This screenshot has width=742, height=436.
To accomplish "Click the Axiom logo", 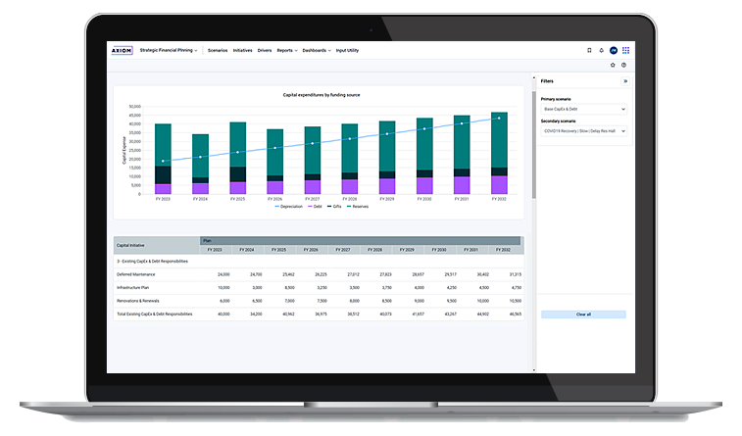I will click(121, 49).
